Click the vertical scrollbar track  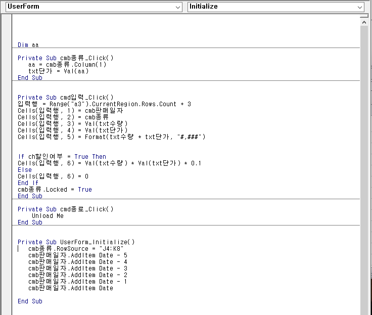point(364,167)
